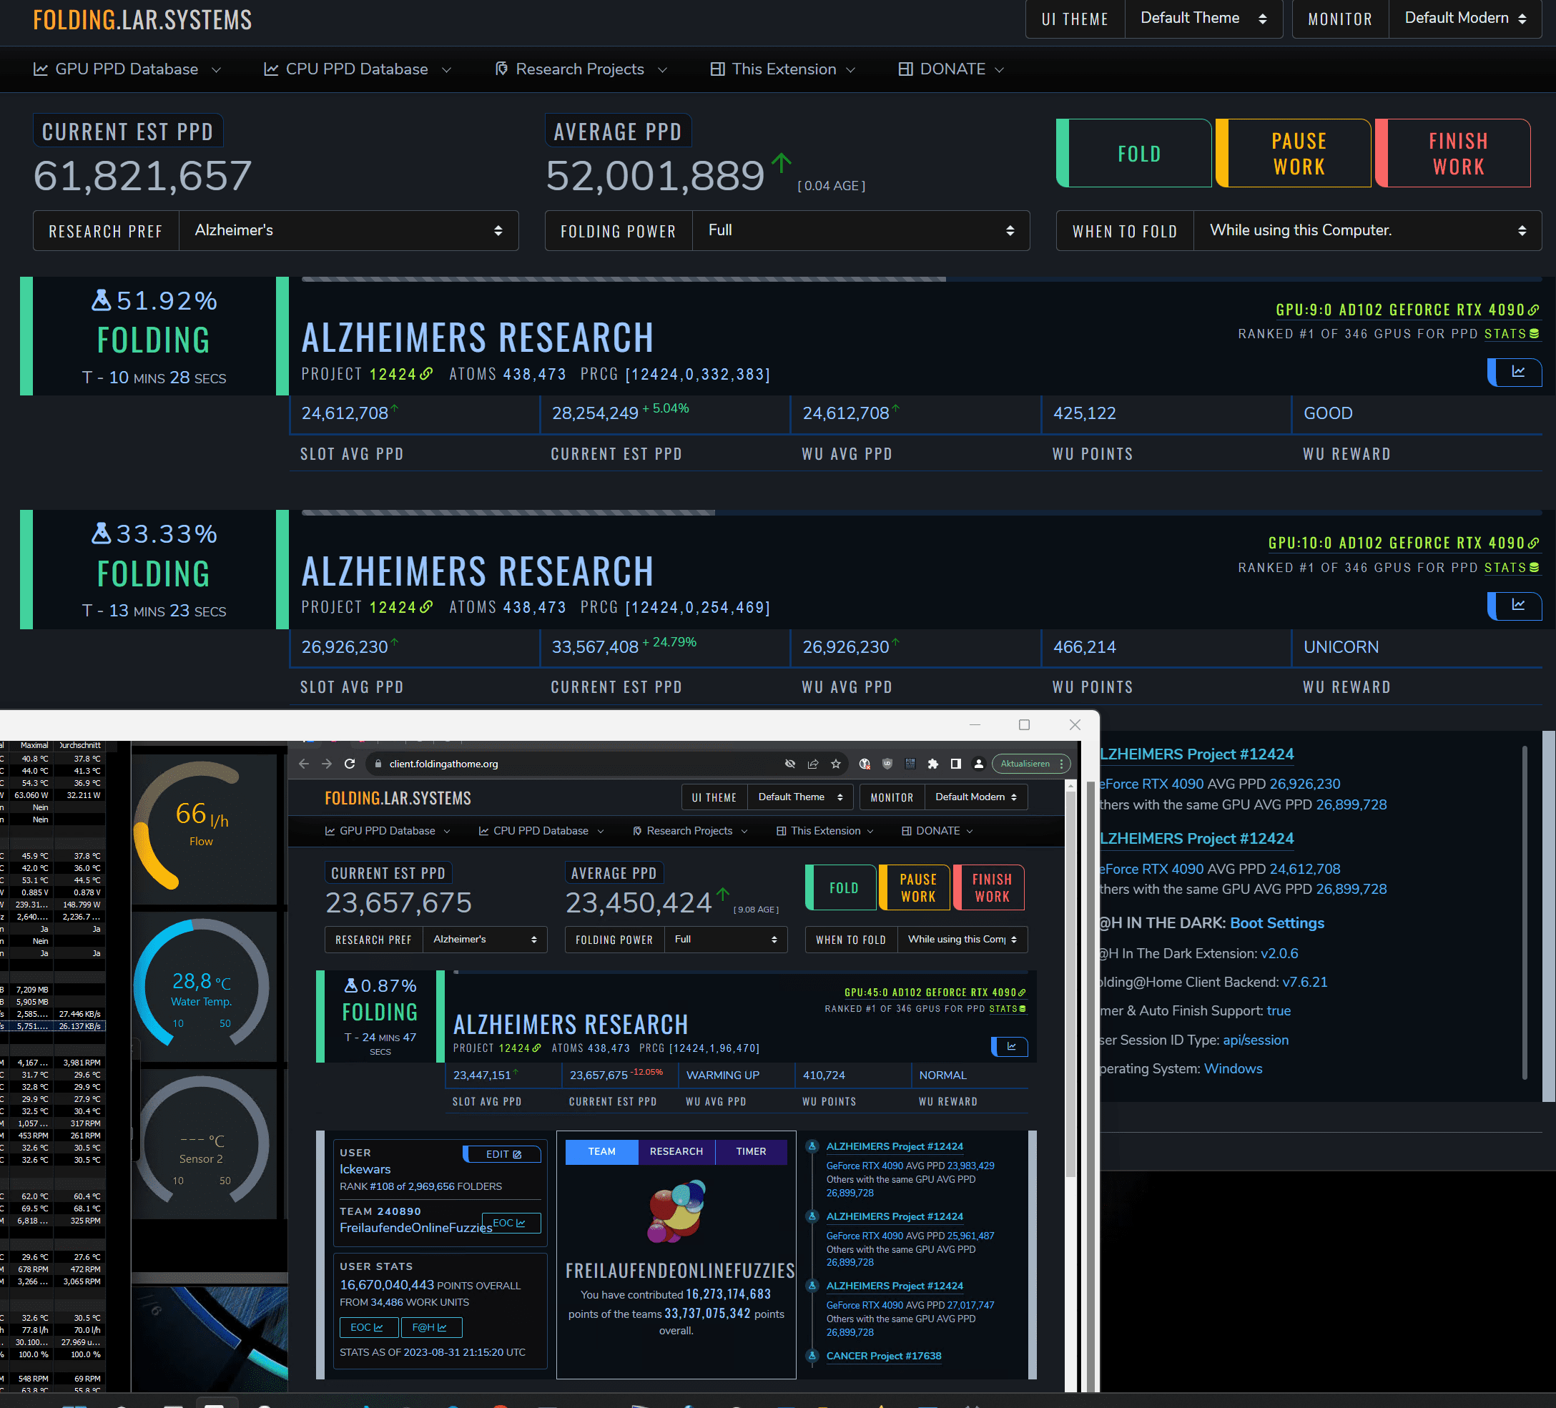This screenshot has width=1556, height=1408.
Task: Click timeline flask icon beside CANCER Project #17638
Action: coord(812,1356)
